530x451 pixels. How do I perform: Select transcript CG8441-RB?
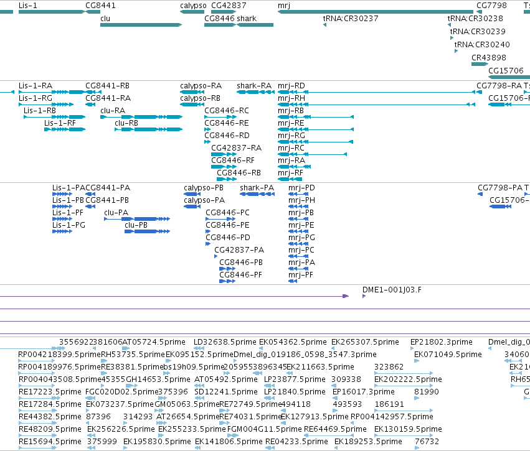coord(93,92)
